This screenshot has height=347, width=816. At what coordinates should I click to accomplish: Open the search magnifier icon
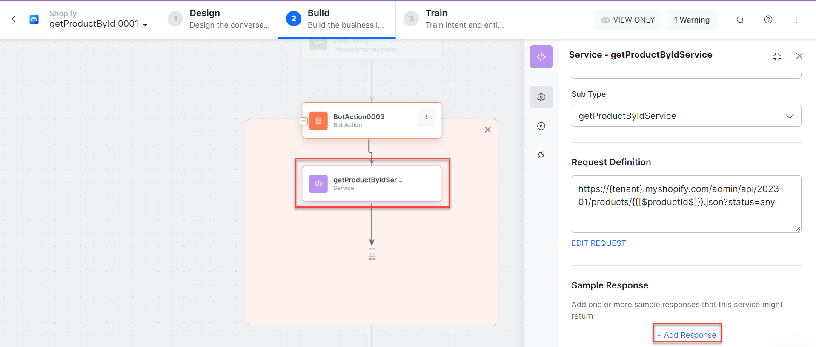click(740, 20)
